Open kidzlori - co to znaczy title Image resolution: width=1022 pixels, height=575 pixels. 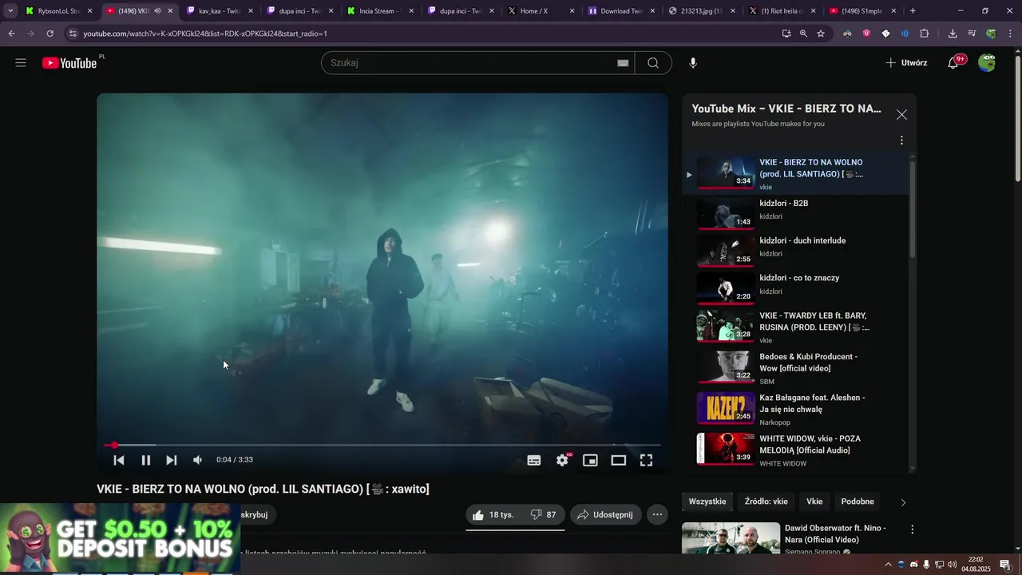coord(799,278)
